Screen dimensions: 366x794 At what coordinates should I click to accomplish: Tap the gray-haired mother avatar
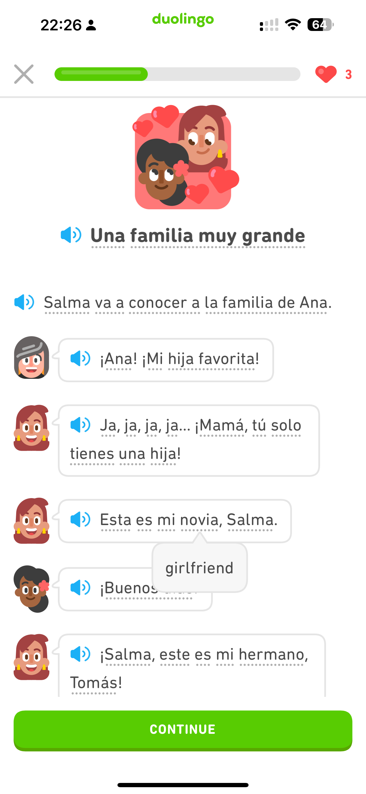pos(31,358)
